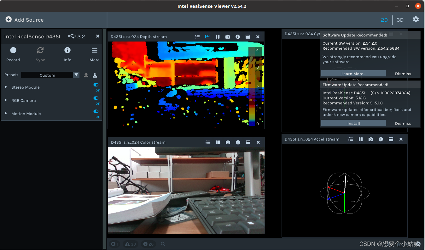Click the Add Source plus icon
Viewport: 425px width, 250px height.
pos(9,19)
